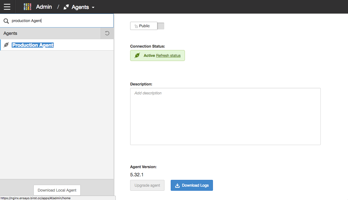This screenshot has height=200, width=348.
Task: Click the Download Local Agent button
Action: point(57,190)
